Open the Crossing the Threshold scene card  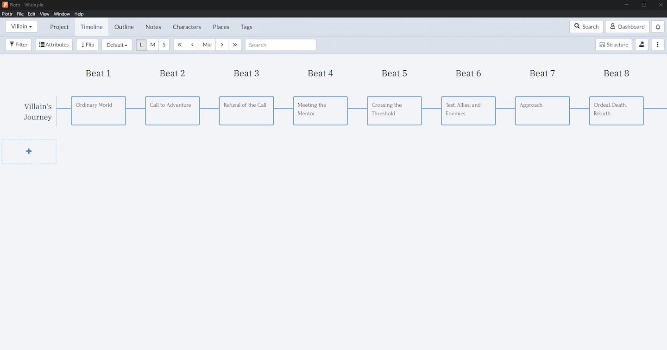[394, 111]
